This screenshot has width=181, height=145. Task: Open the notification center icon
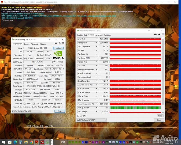coord(177,142)
